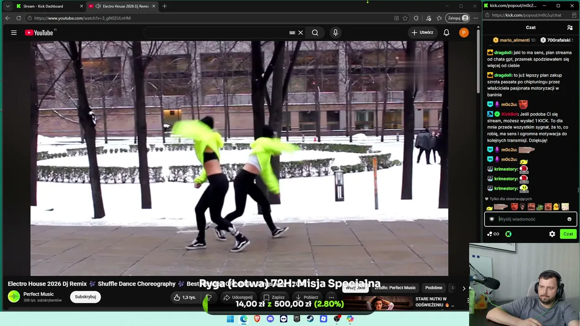Viewport: 580px width, 326px height.
Task: Select the Źródło: Perfect Music chip
Action: (x=395, y=288)
